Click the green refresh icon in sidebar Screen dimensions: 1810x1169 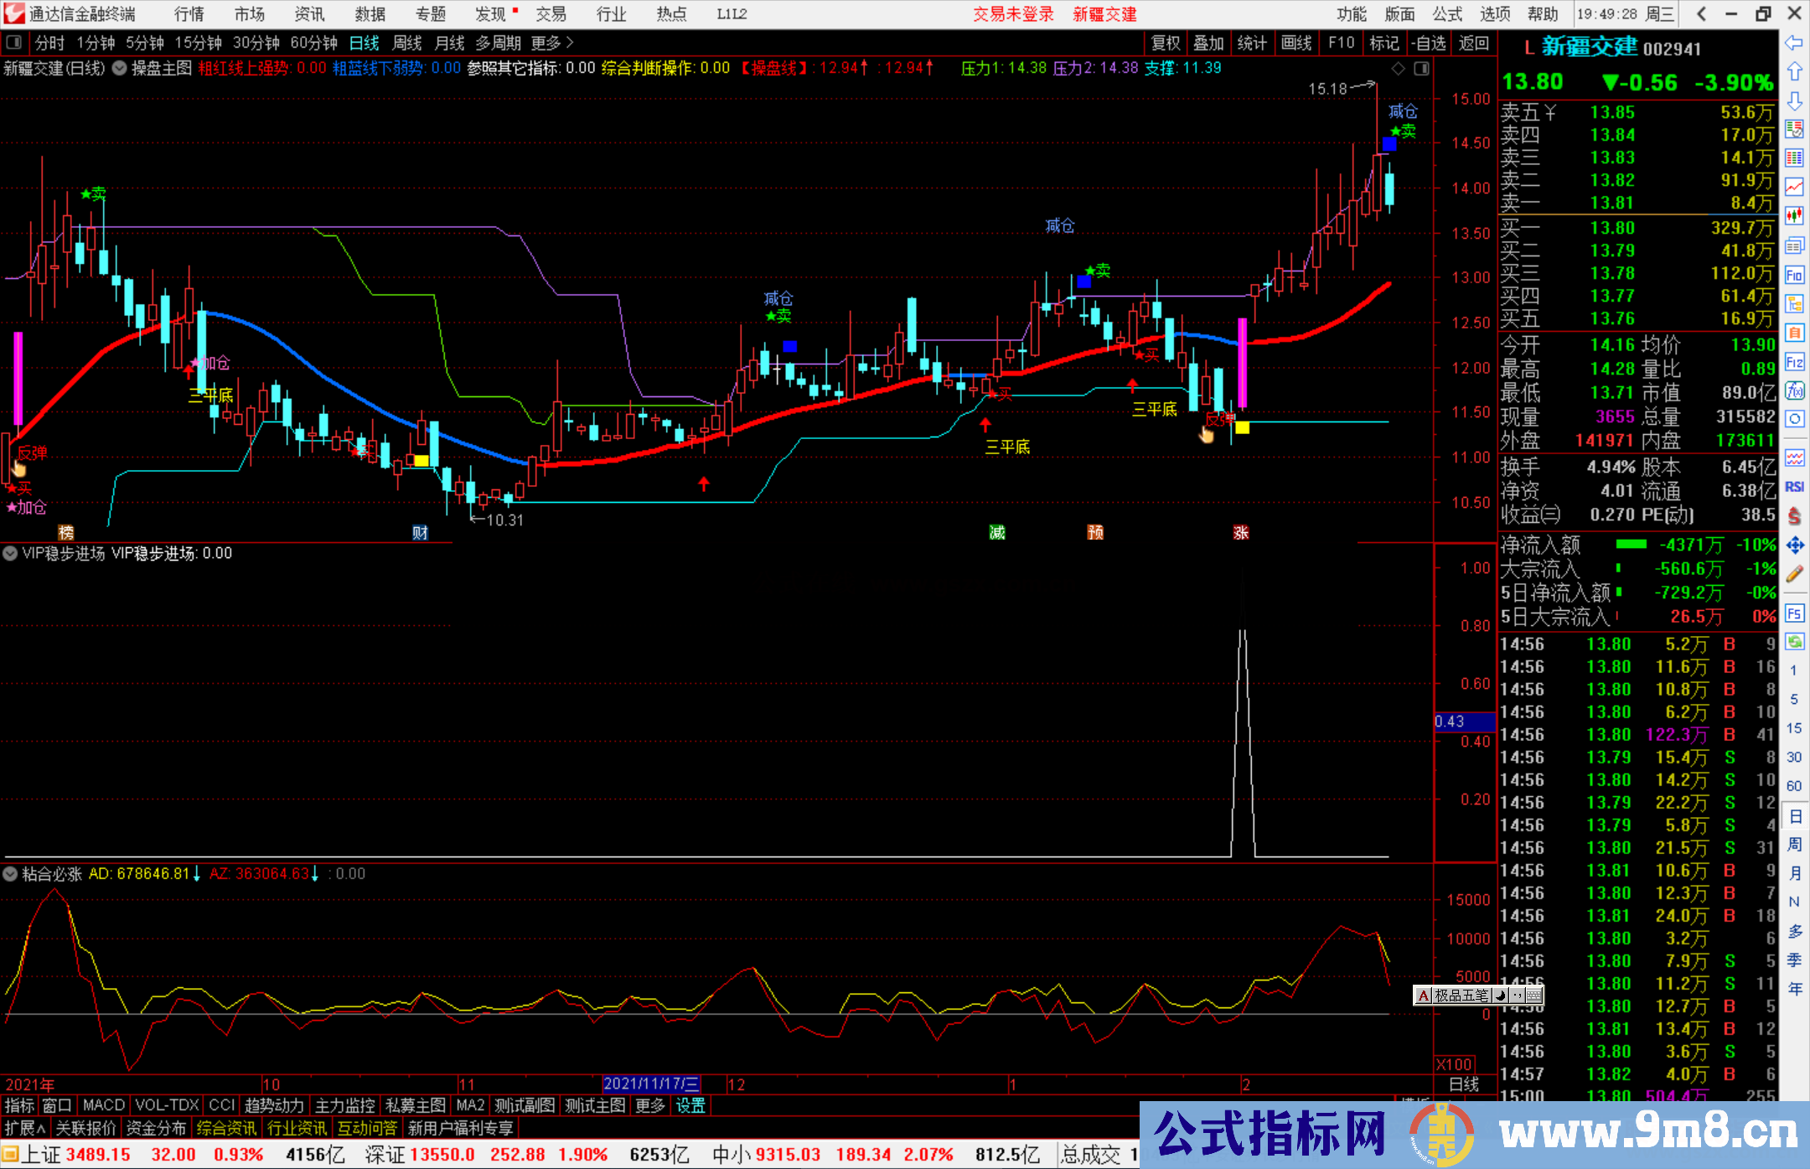1794,642
